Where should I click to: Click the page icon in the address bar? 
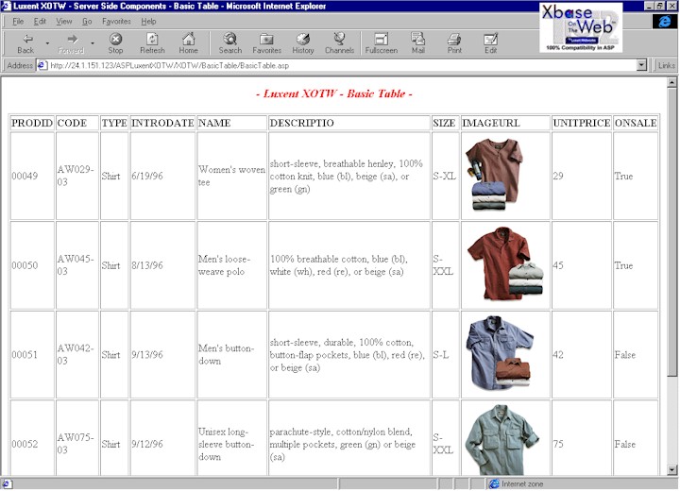pyautogui.click(x=42, y=65)
